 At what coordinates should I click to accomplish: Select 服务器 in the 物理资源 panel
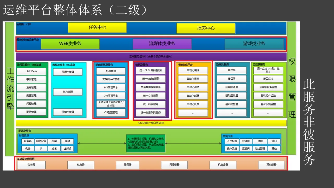coord(28,141)
